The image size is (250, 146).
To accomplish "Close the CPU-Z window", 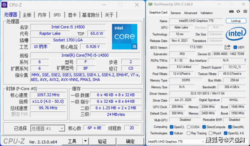I will point(137,5).
